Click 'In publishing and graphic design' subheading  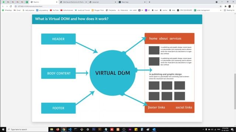[166, 74]
